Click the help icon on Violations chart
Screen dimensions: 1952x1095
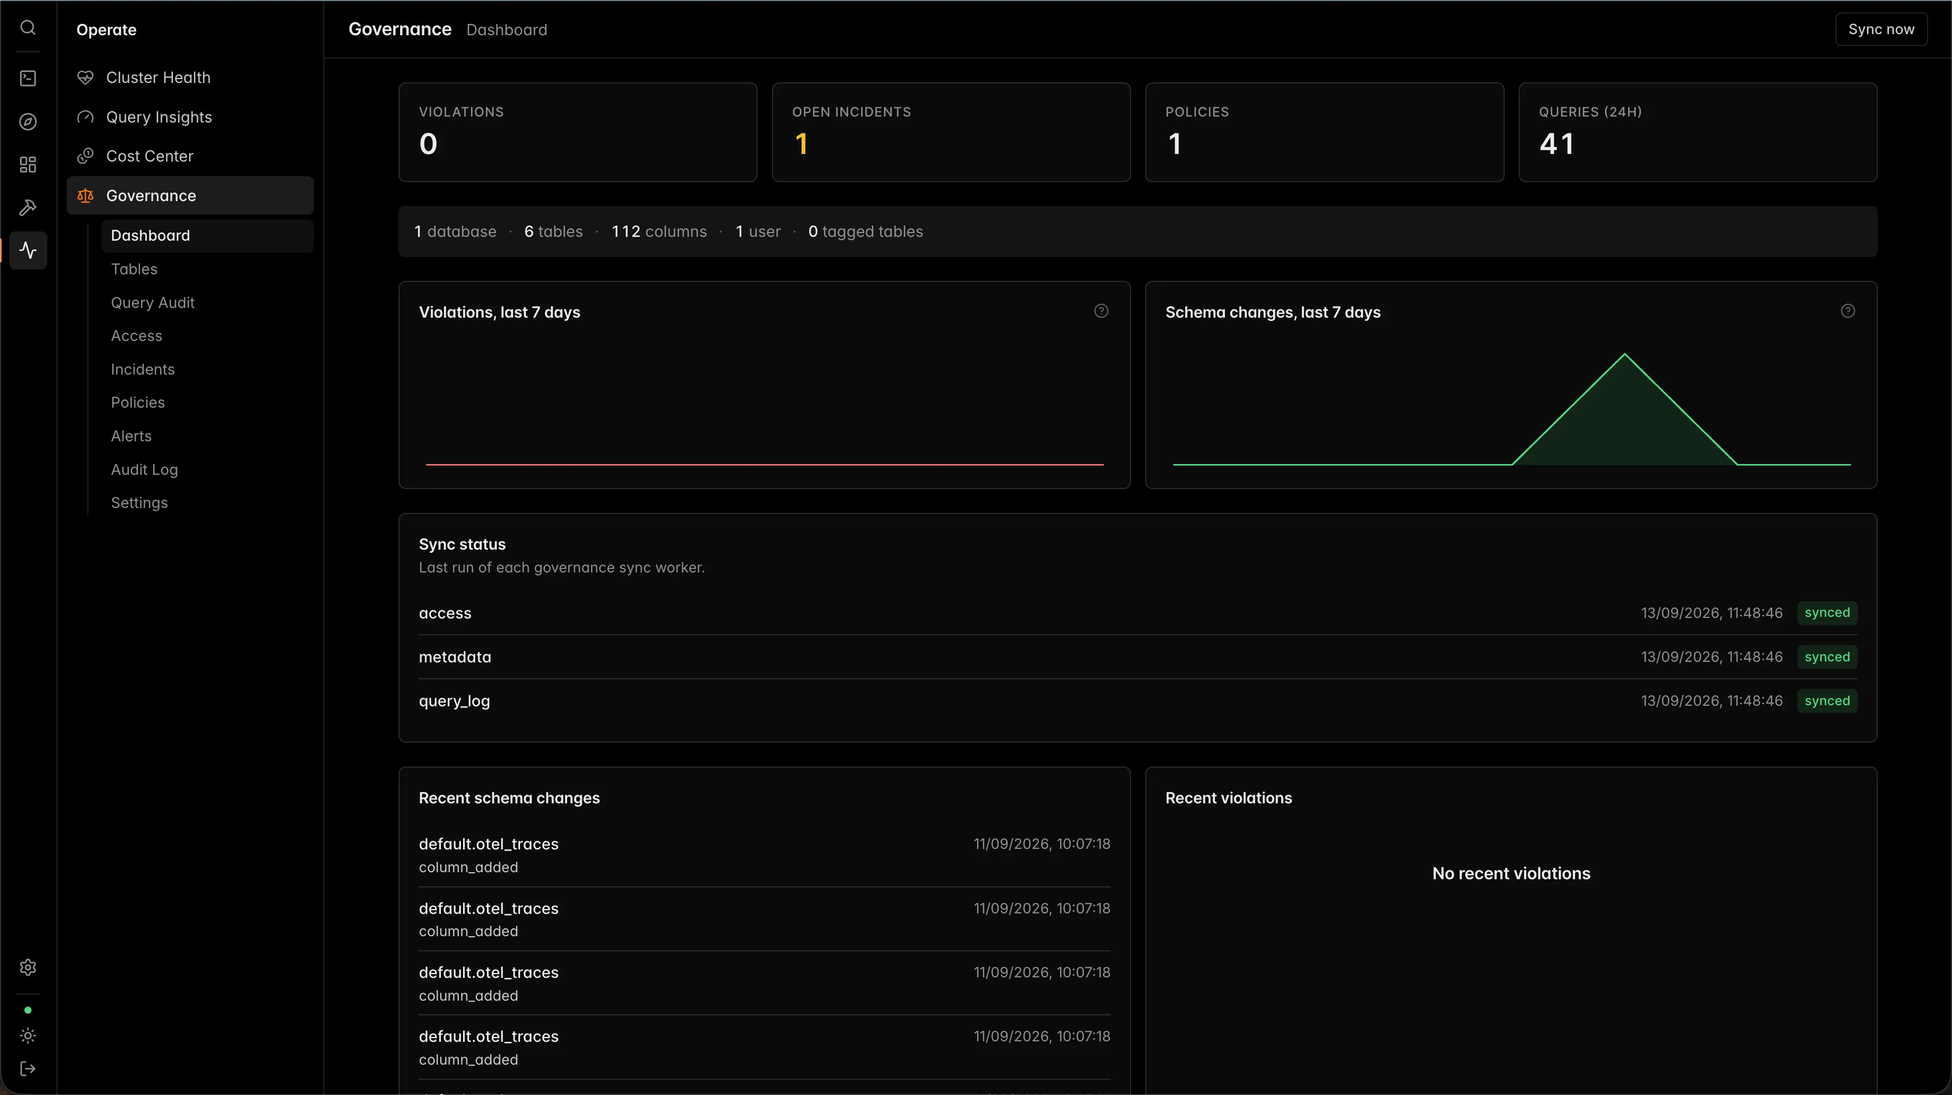tap(1101, 311)
